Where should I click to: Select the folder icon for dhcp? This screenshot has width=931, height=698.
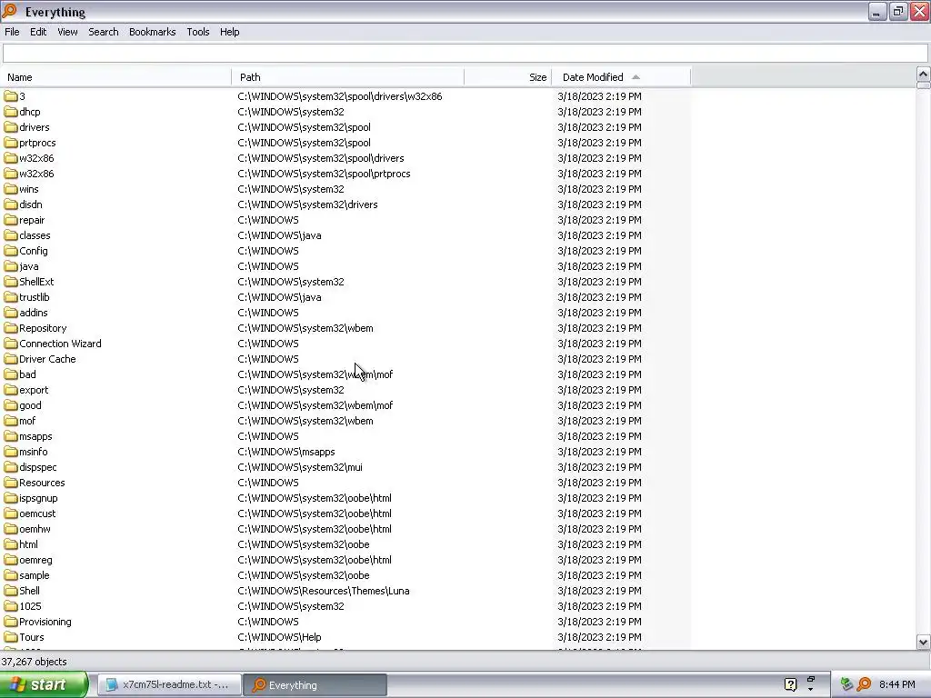[x=11, y=112]
